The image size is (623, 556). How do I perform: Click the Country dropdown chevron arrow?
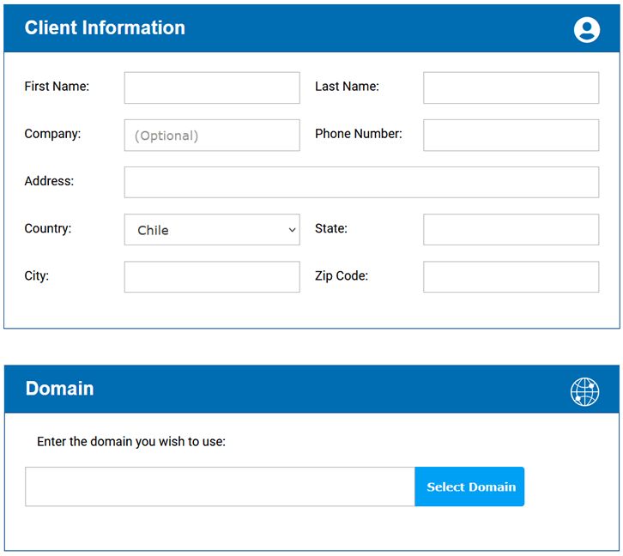(x=292, y=230)
